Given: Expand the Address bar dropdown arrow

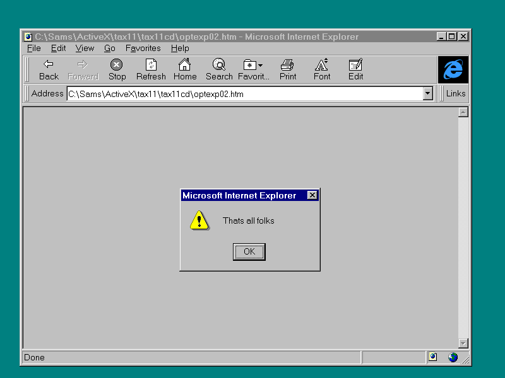Looking at the screenshot, I should click(x=427, y=94).
